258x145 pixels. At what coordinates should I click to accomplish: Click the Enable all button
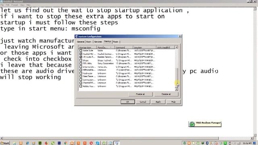(x=140, y=94)
